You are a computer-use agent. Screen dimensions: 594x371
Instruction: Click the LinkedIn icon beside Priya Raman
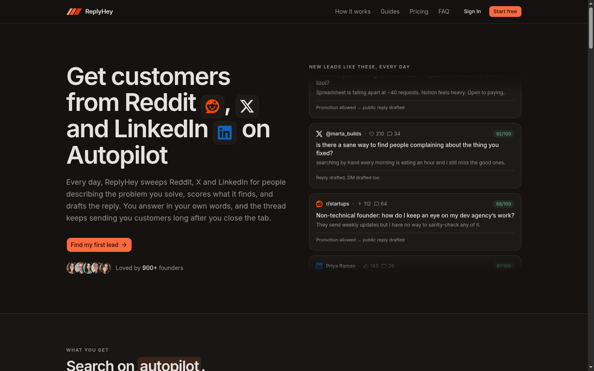point(319,266)
